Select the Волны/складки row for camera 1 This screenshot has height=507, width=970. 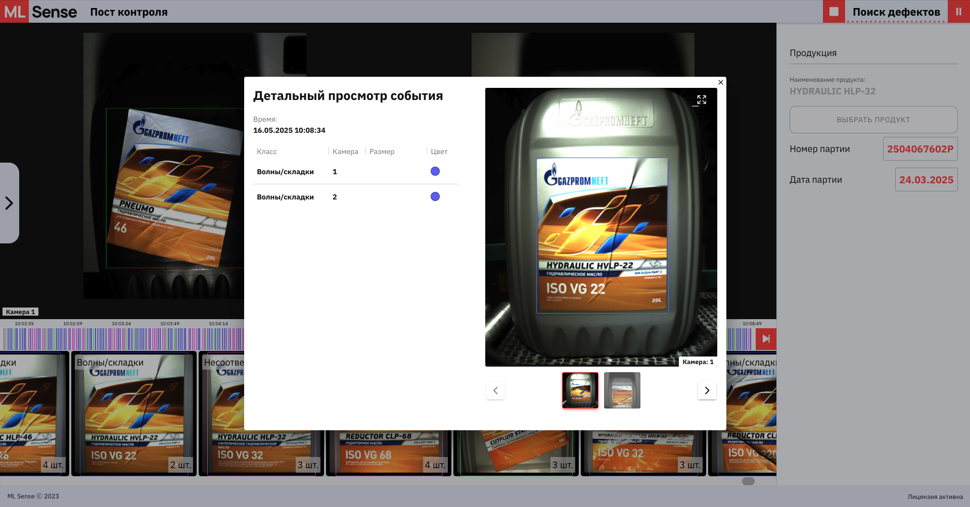[x=355, y=172]
